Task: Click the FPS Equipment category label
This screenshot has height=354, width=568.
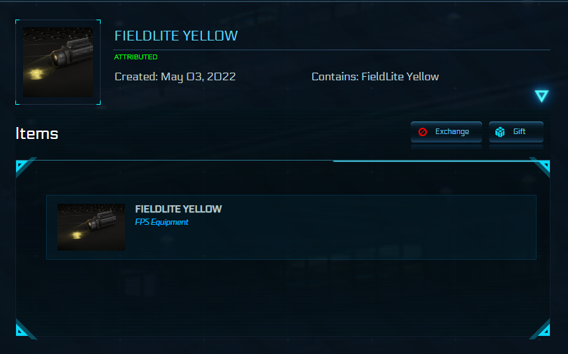Action: coord(161,222)
